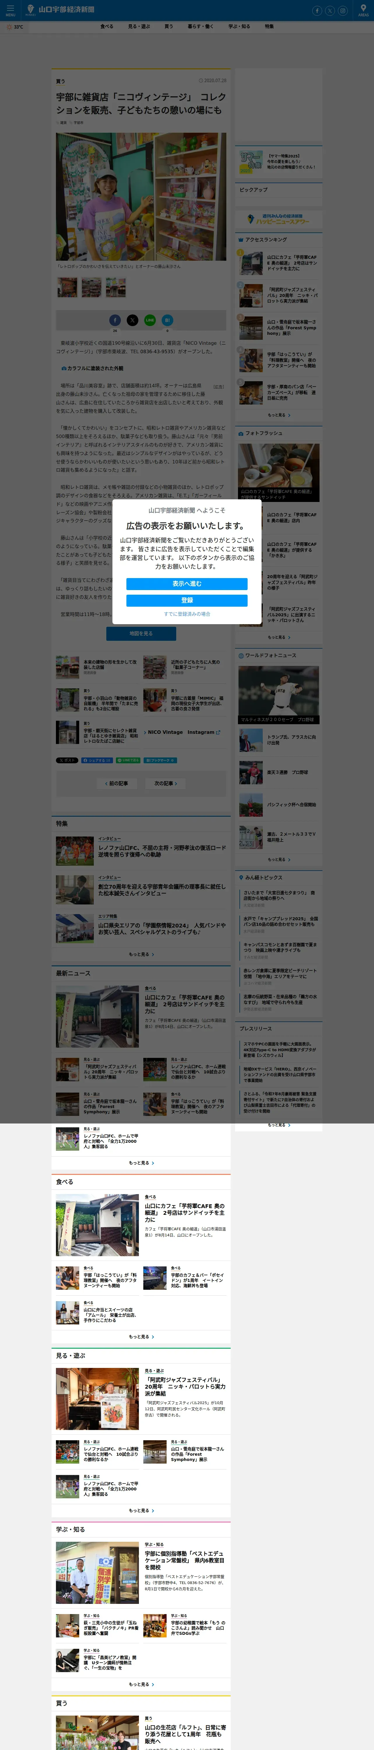Screen dimensions: 374x1750
Task: Open the AREAS location pin icon
Action: pos(364,10)
